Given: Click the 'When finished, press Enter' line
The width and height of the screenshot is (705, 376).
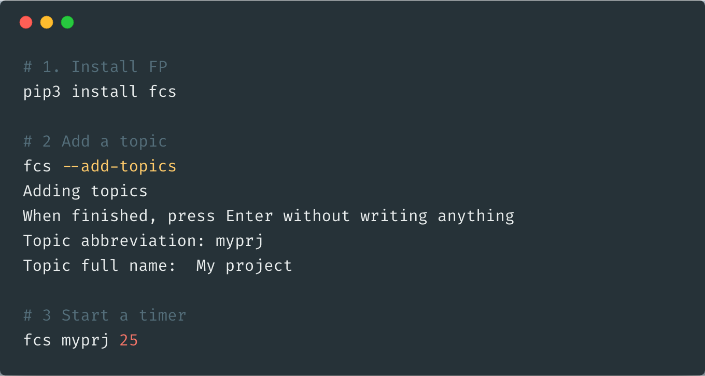Looking at the screenshot, I should [148, 216].
